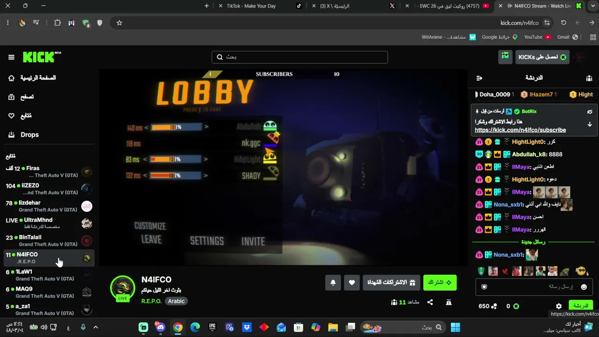The image size is (599, 337).
Task: Click the احصل على KICKs button
Action: point(542,57)
